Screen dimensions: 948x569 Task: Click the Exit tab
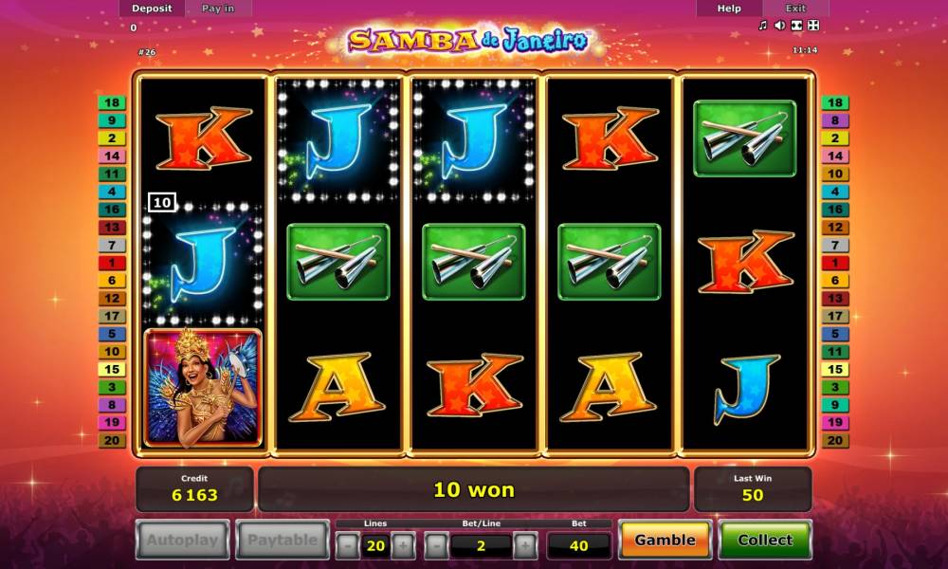795,9
